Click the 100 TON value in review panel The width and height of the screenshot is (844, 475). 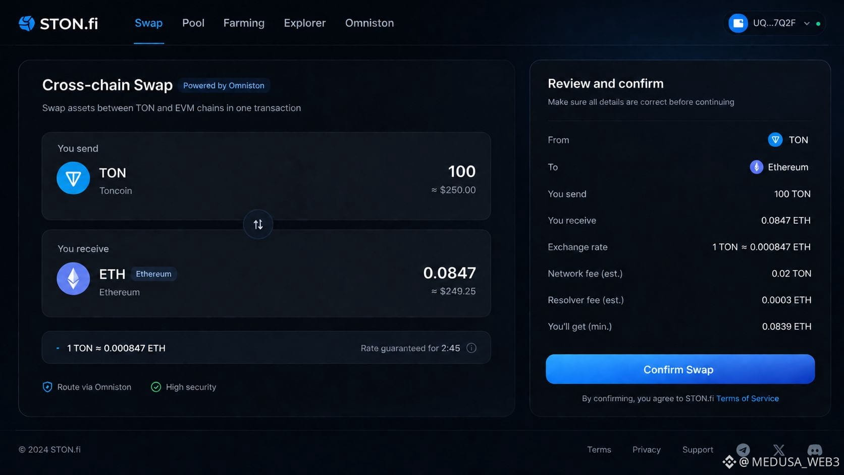pyautogui.click(x=792, y=194)
